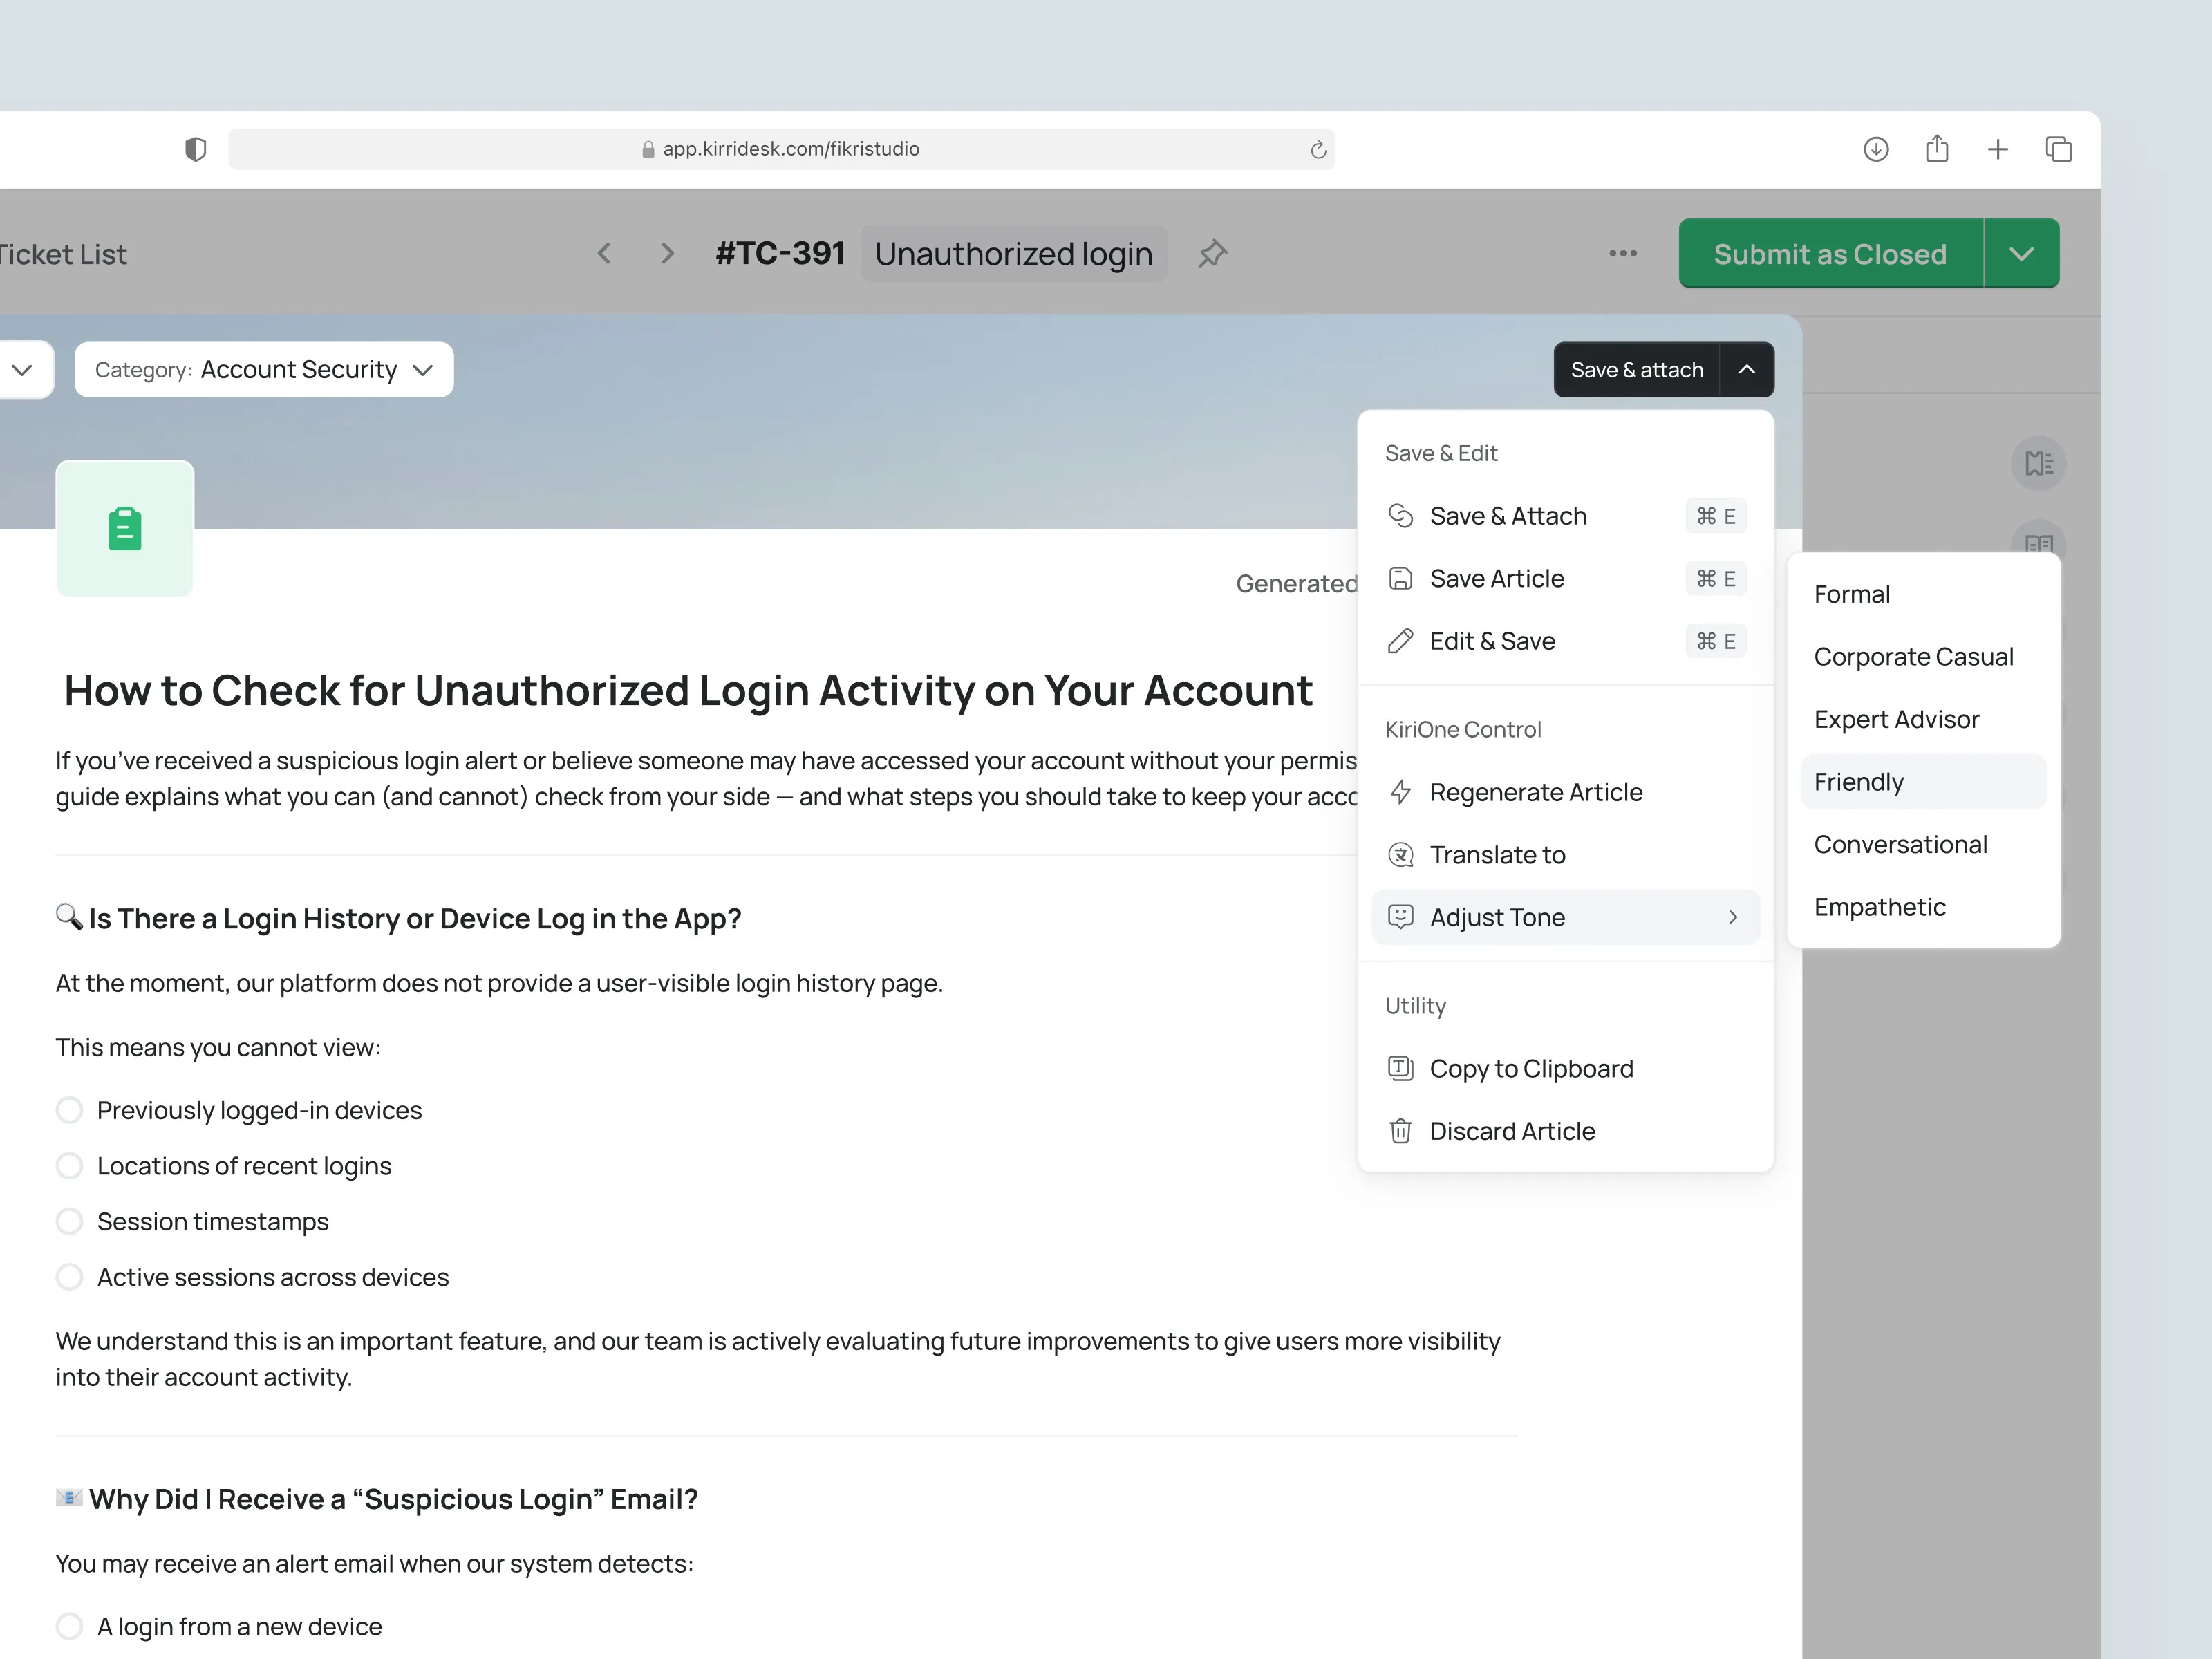The width and height of the screenshot is (2212, 1659).
Task: Open a new tab with plus icon
Action: coord(1998,149)
